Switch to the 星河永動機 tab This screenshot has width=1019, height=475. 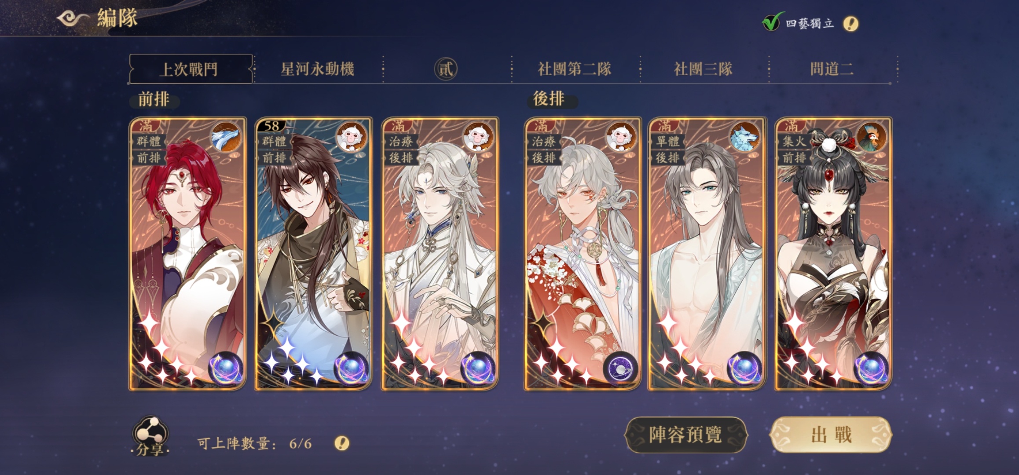pyautogui.click(x=318, y=69)
